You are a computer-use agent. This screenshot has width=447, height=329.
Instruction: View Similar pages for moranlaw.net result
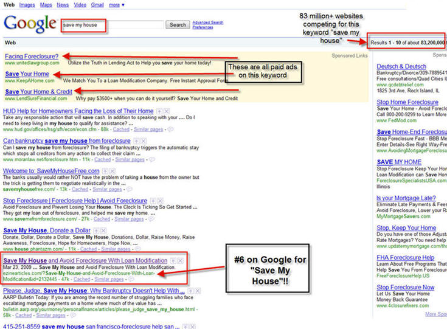coord(130,159)
